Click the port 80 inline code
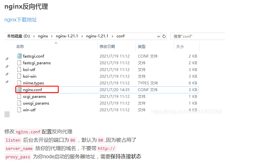Screen dimensions: 263x165 click(101, 140)
